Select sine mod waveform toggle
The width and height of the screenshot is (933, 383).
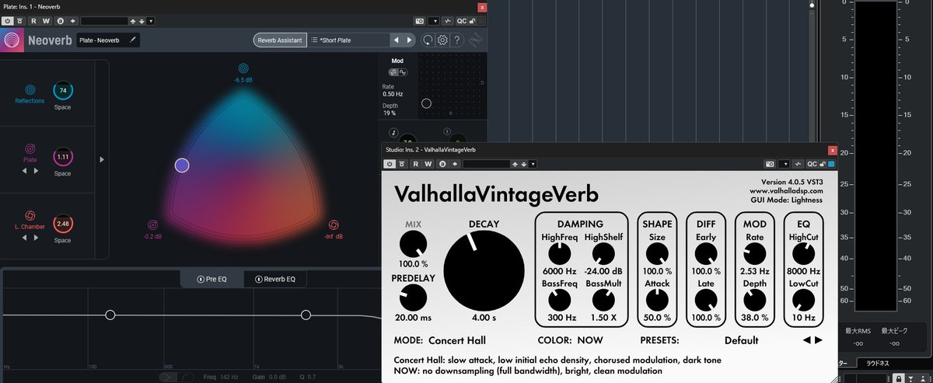(403, 72)
